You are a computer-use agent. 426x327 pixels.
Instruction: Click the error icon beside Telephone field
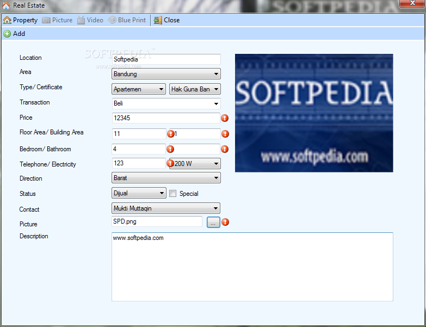170,163
